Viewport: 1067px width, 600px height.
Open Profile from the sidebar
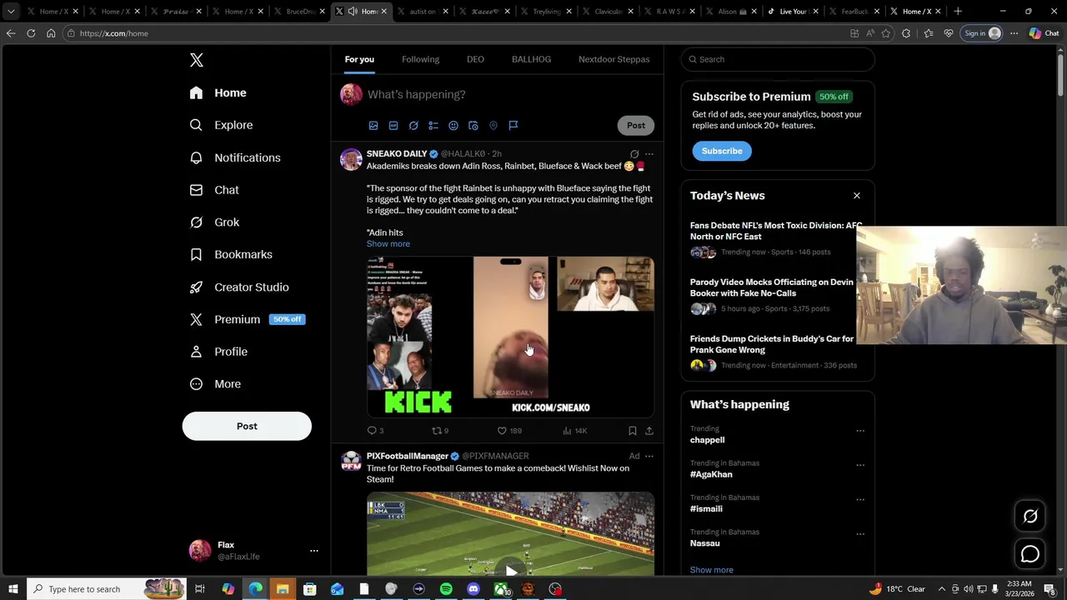click(218, 352)
